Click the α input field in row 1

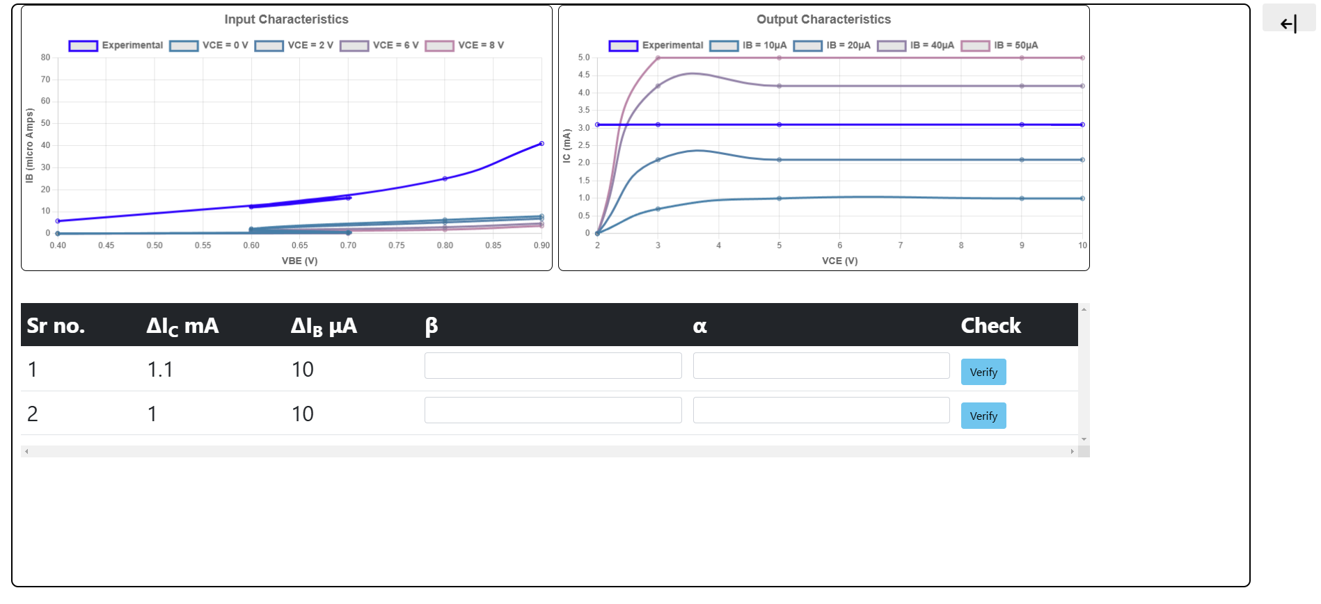(x=821, y=366)
